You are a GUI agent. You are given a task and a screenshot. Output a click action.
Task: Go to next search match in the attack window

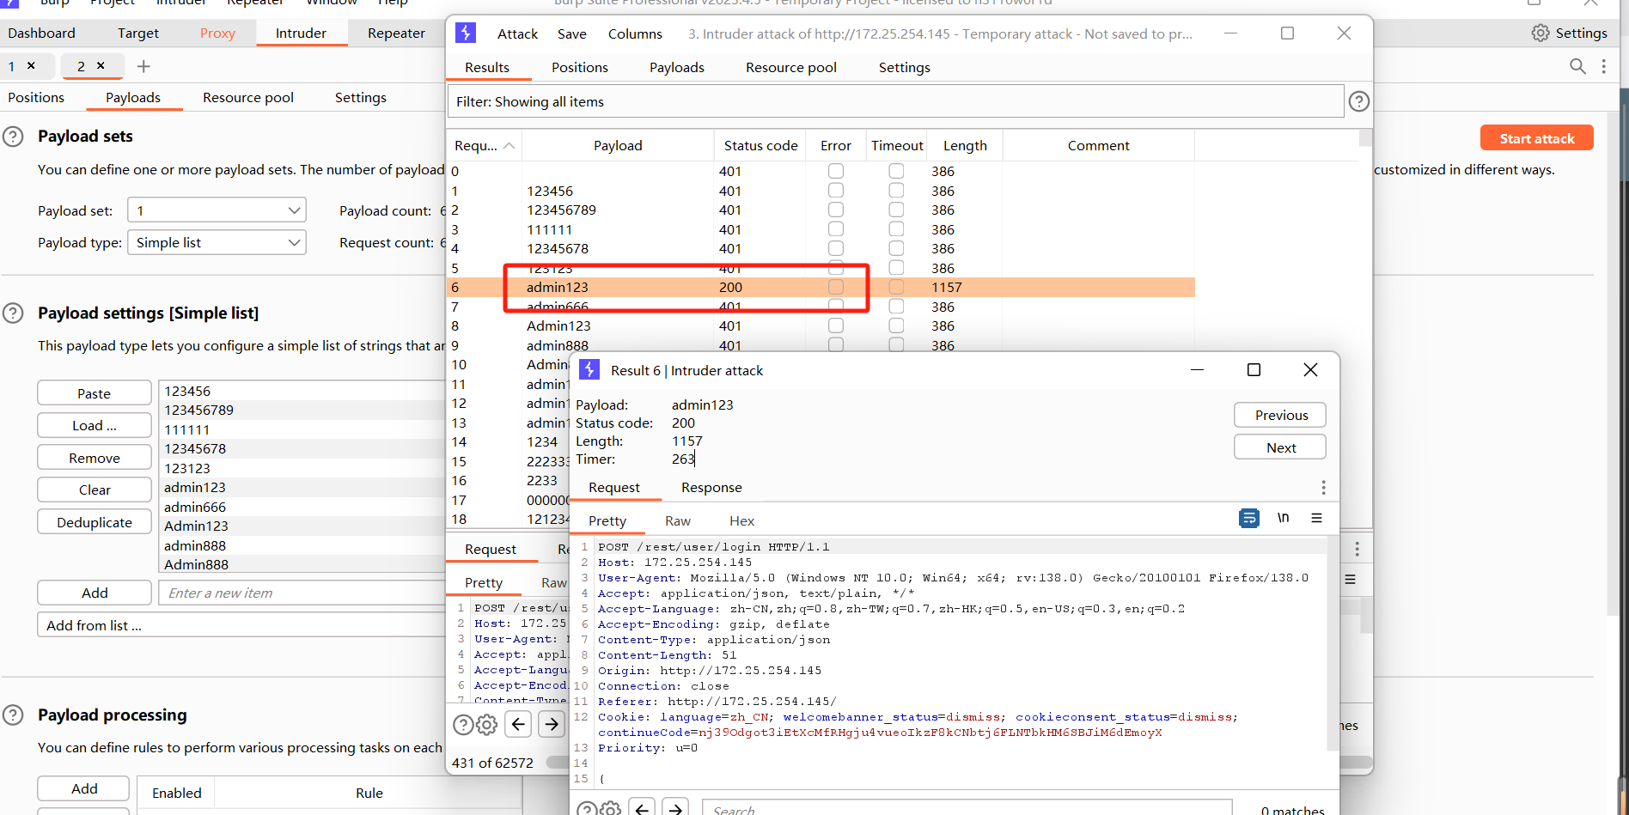click(552, 724)
